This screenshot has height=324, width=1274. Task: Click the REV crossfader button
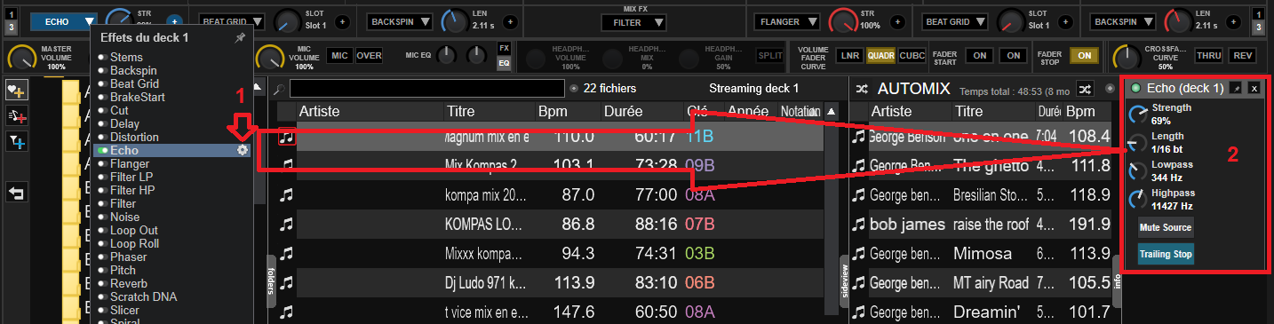pyautogui.click(x=1242, y=55)
